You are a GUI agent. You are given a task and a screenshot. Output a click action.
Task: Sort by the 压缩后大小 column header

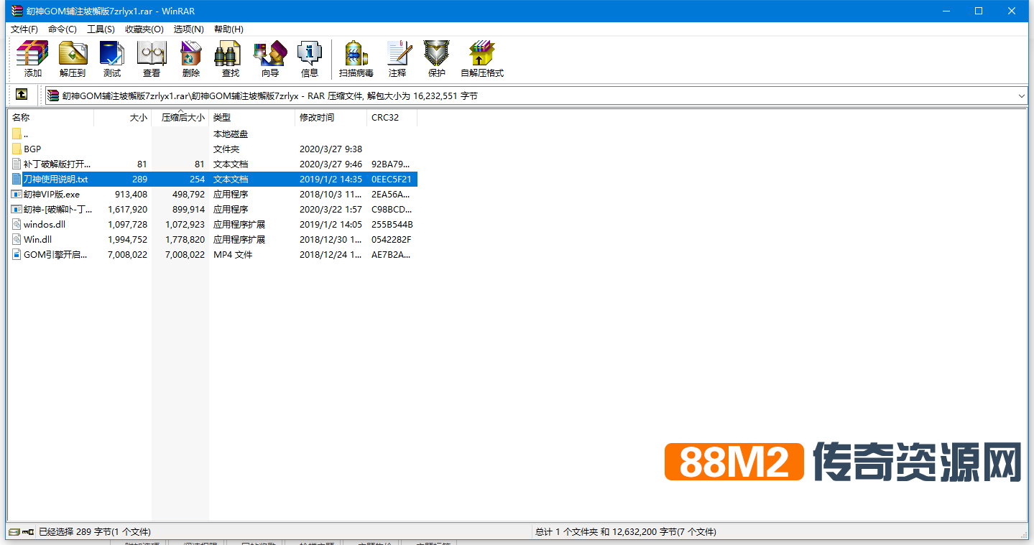click(x=180, y=118)
